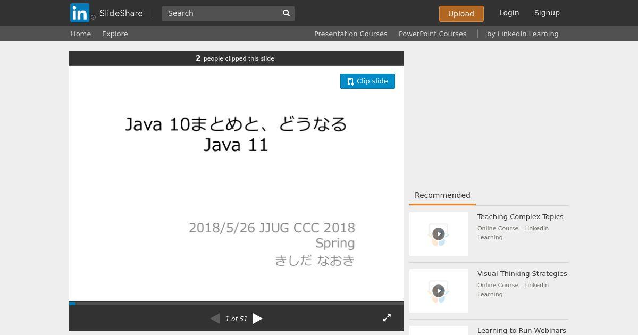
Task: Open Visual Thinking Strategies title link
Action: click(522, 273)
